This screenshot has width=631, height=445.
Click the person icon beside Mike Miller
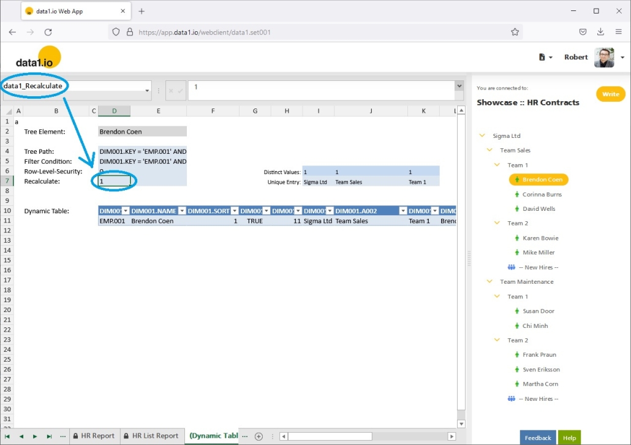[516, 253]
